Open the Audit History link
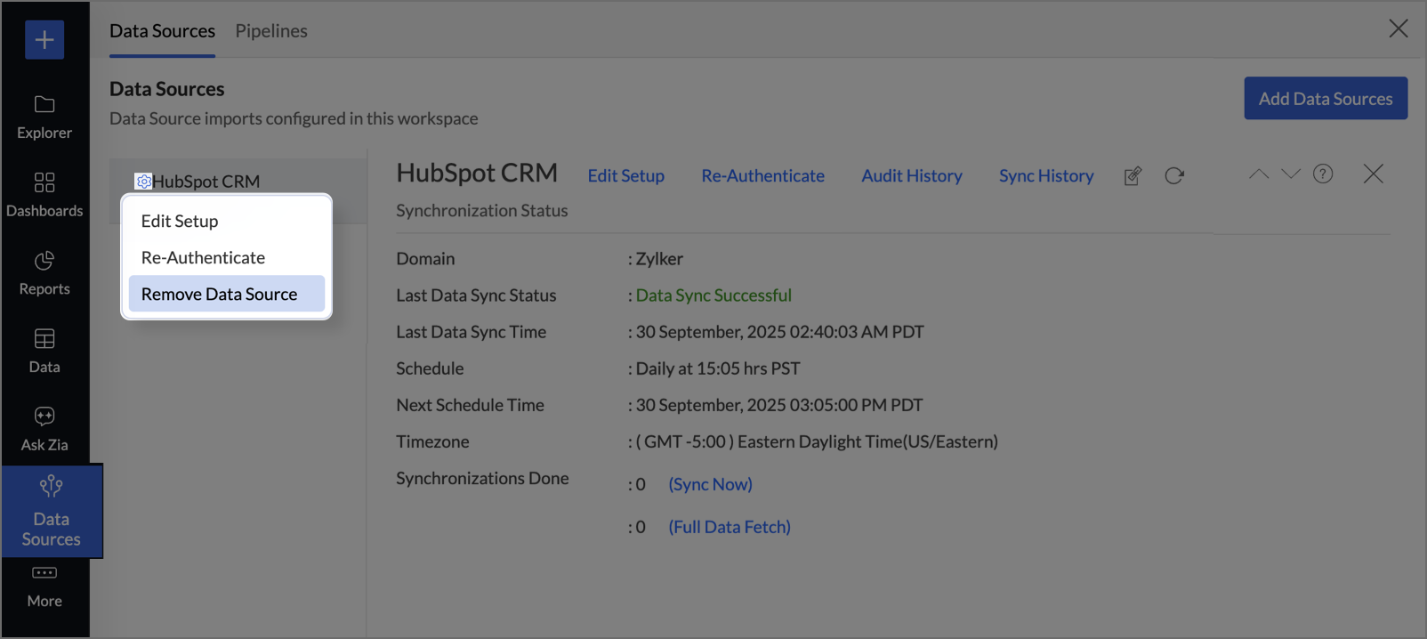This screenshot has width=1427, height=639. (x=911, y=176)
